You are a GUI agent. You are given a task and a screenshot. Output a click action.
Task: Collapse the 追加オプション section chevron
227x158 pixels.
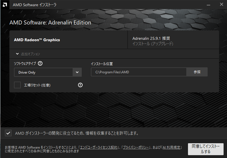pyautogui.click(x=17, y=54)
